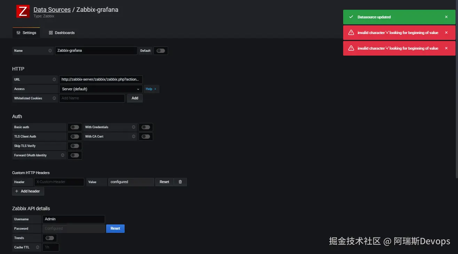
Task: Click first error alert warning triangle icon
Action: click(351, 33)
